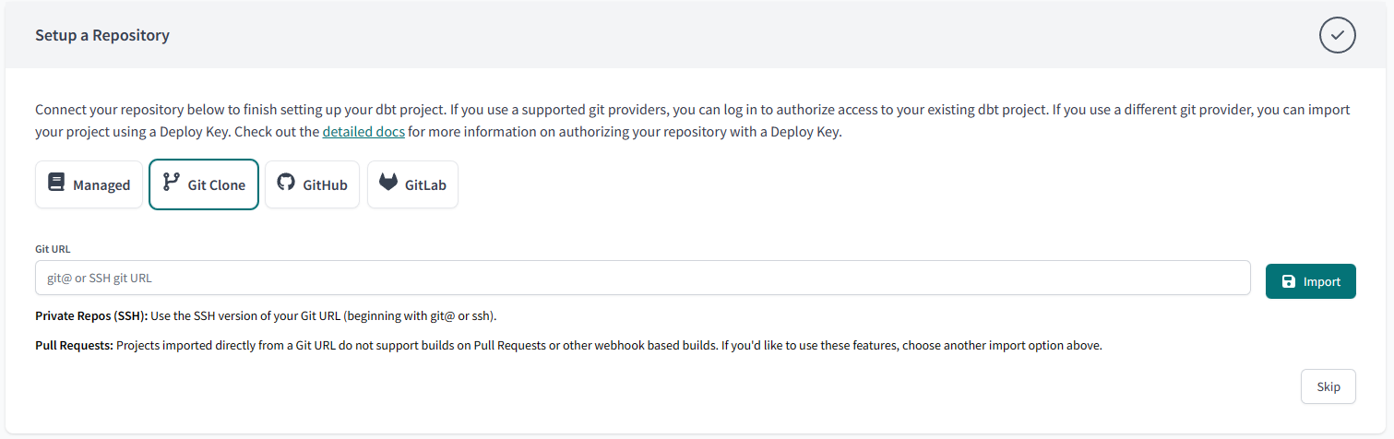Click the Skip button
This screenshot has width=1394, height=439.
(x=1328, y=386)
